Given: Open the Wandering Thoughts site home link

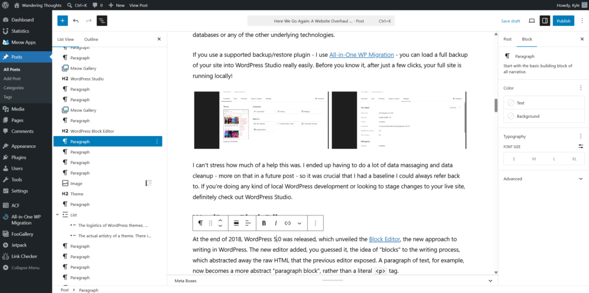Looking at the screenshot, I should tap(39, 6).
